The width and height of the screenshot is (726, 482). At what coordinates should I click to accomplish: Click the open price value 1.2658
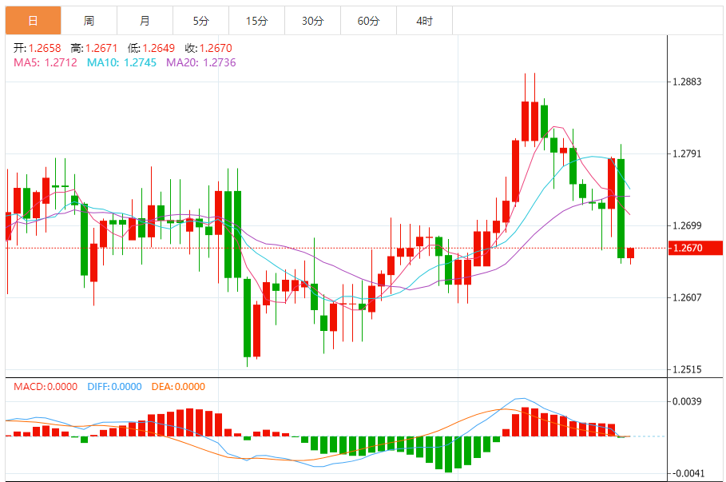pyautogui.click(x=45, y=48)
